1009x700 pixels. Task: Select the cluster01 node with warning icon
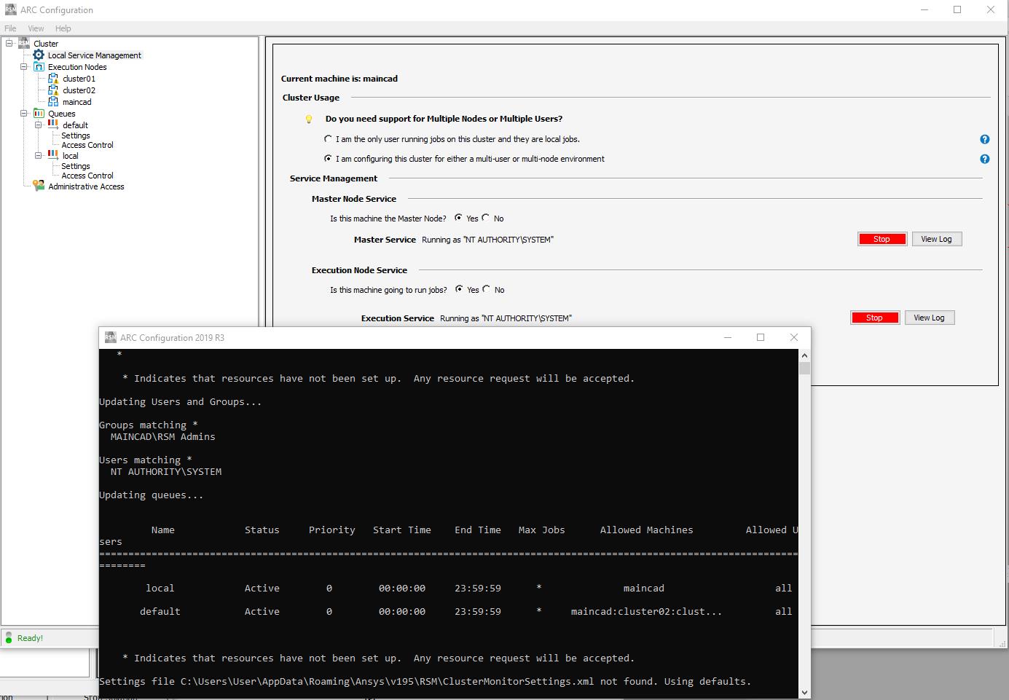(53, 78)
